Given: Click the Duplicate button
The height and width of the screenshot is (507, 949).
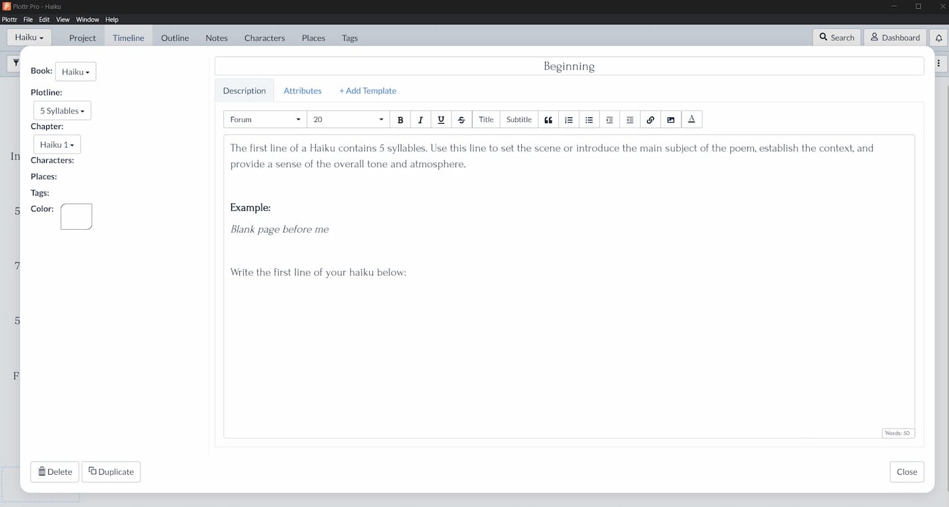Looking at the screenshot, I should (111, 472).
